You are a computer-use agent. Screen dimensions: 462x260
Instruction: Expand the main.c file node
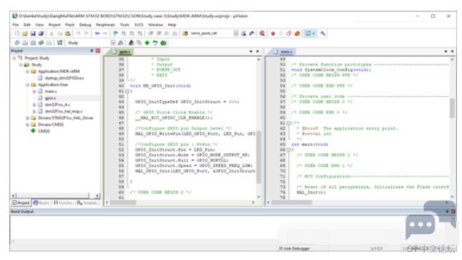click(34, 92)
